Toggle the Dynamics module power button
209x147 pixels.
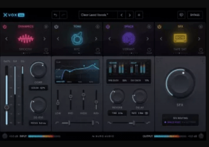pyautogui.click(x=5, y=27)
